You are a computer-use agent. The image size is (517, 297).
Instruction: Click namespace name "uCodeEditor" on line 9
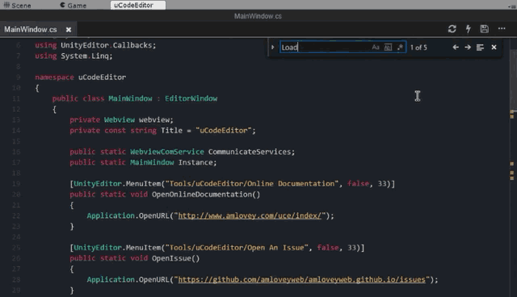pos(102,77)
